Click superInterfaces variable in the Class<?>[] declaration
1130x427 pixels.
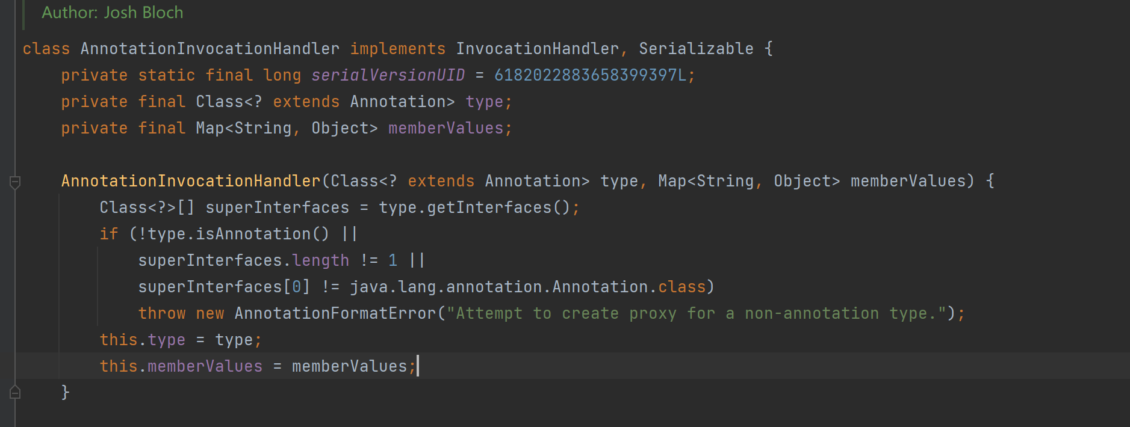(x=277, y=207)
